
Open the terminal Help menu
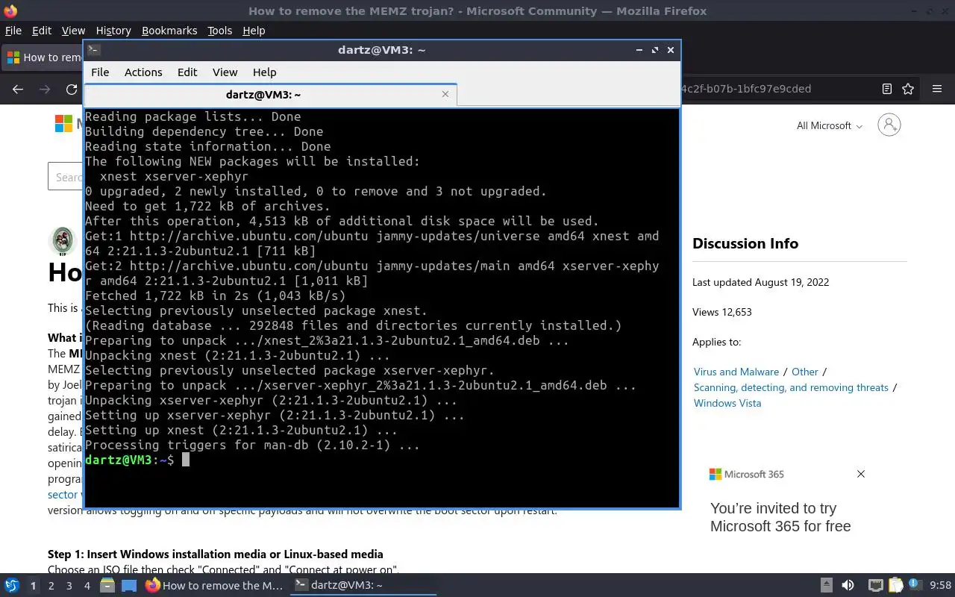point(264,72)
